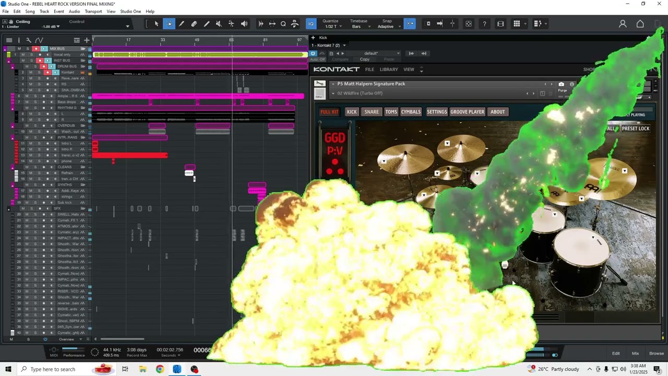Open the MIDI monitor icon in status bar

tap(54, 349)
